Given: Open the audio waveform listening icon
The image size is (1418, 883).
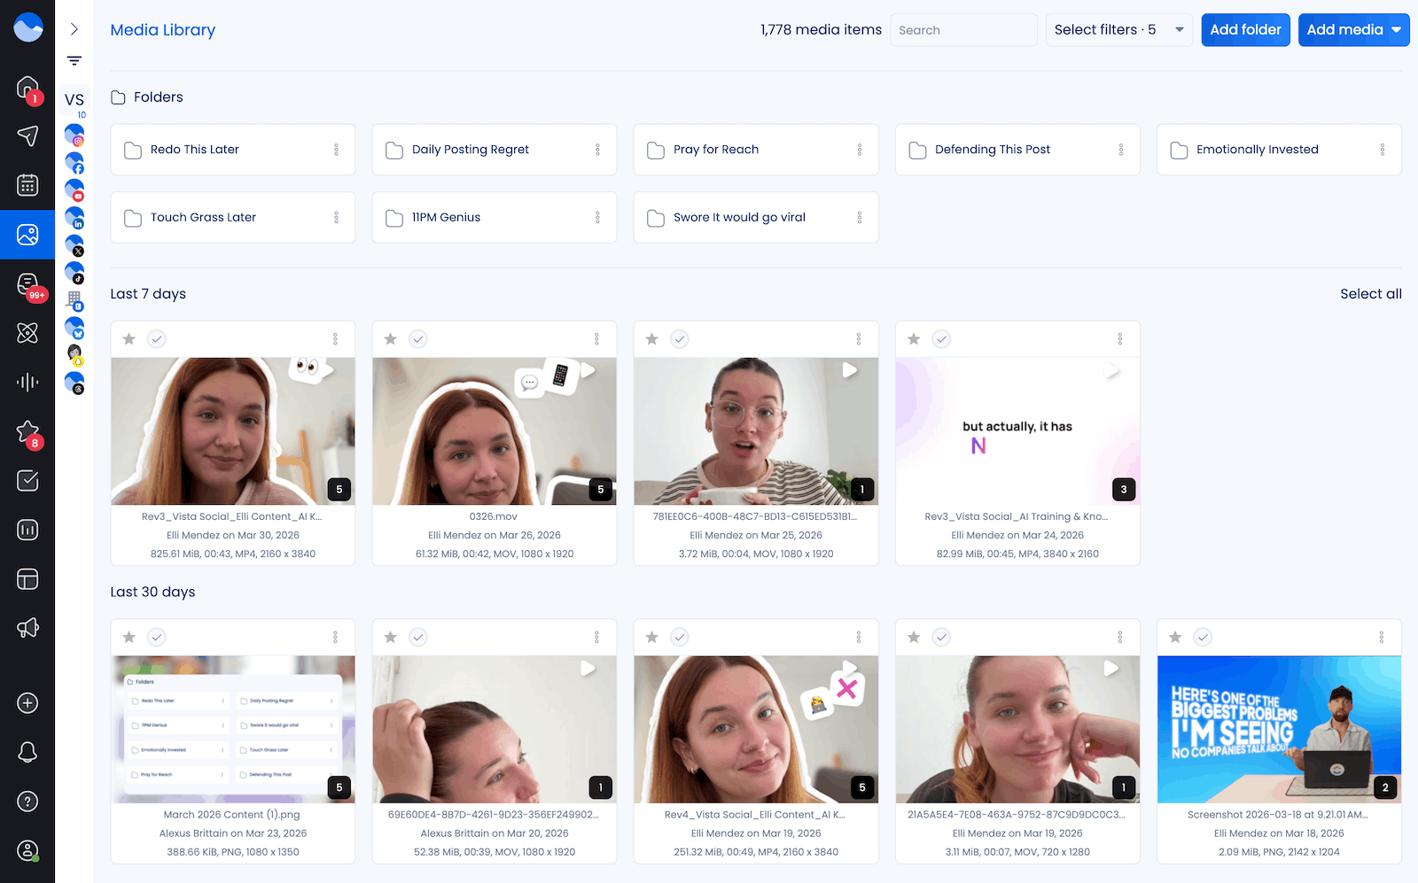Looking at the screenshot, I should click(x=27, y=382).
